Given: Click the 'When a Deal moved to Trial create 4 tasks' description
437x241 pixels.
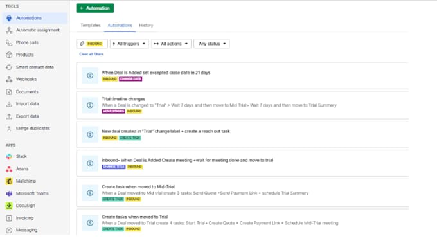Looking at the screenshot, I should pos(220,223).
